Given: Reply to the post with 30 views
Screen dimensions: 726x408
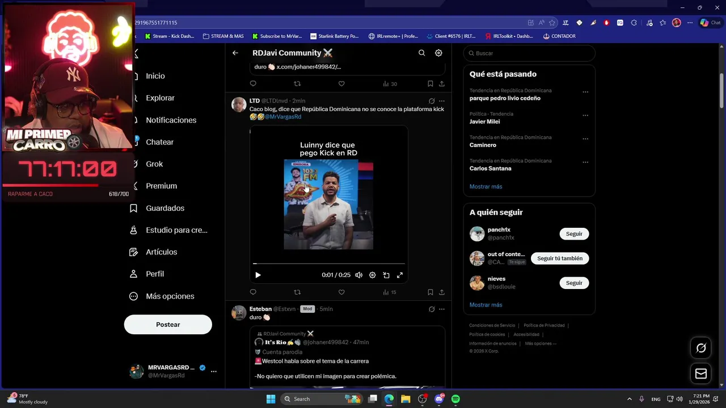Looking at the screenshot, I should tap(253, 83).
